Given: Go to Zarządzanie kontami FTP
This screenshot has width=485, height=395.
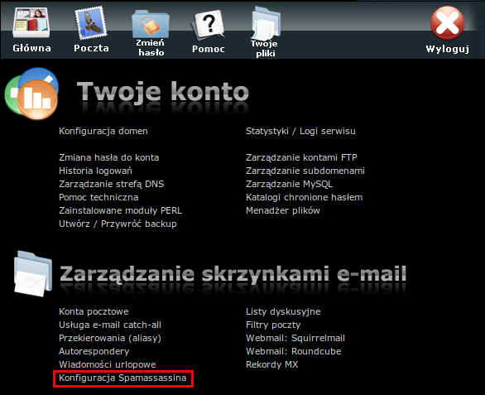Looking at the screenshot, I should tap(301, 157).
